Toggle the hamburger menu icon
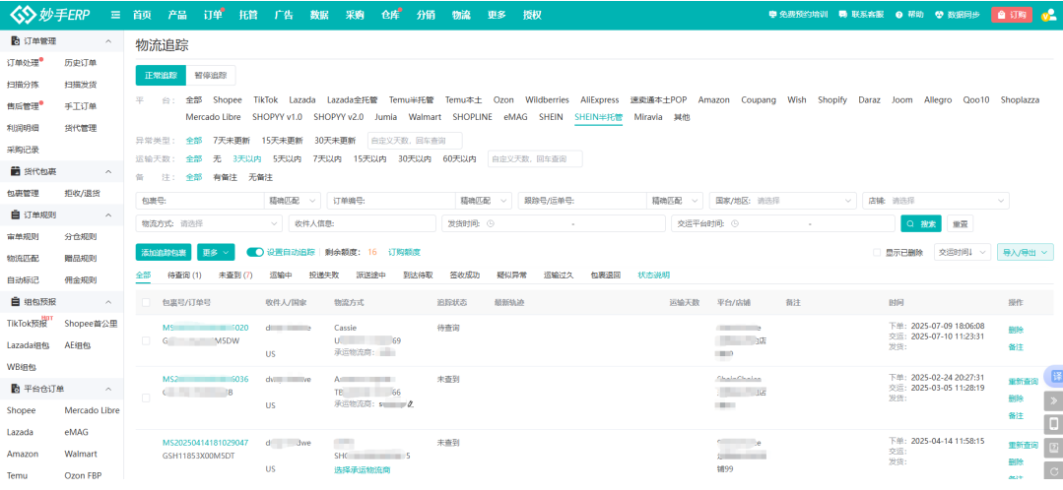This screenshot has height=490, width=1063. 116,15
